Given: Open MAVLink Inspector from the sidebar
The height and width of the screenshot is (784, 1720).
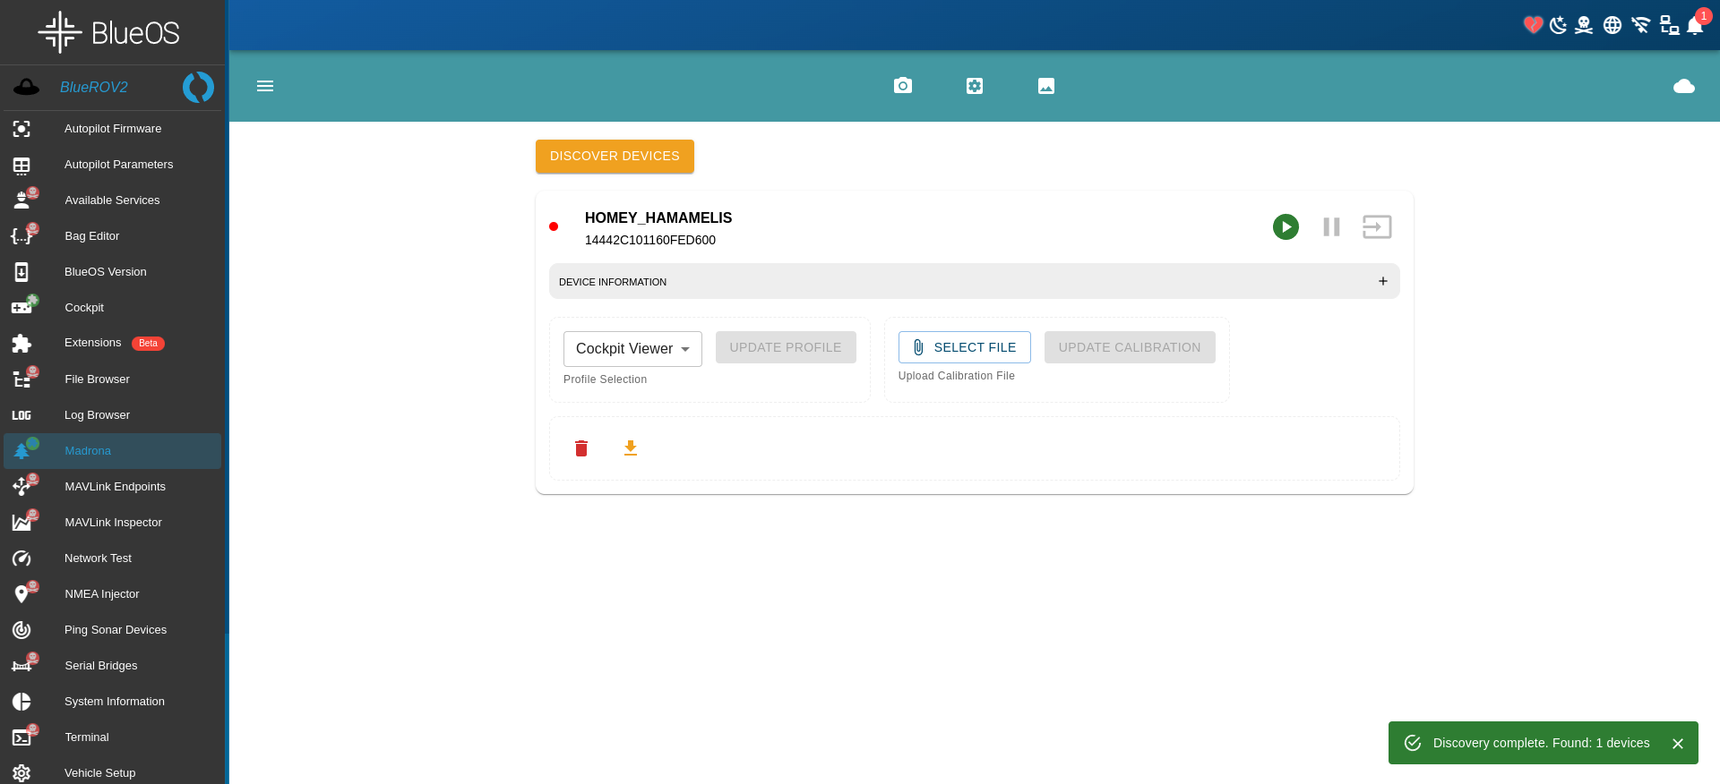Looking at the screenshot, I should [113, 523].
